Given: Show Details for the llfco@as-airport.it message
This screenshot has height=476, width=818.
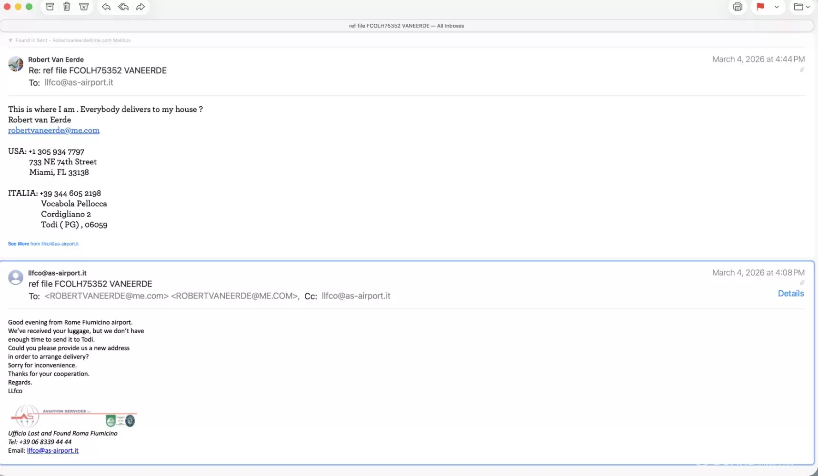Looking at the screenshot, I should [x=790, y=294].
